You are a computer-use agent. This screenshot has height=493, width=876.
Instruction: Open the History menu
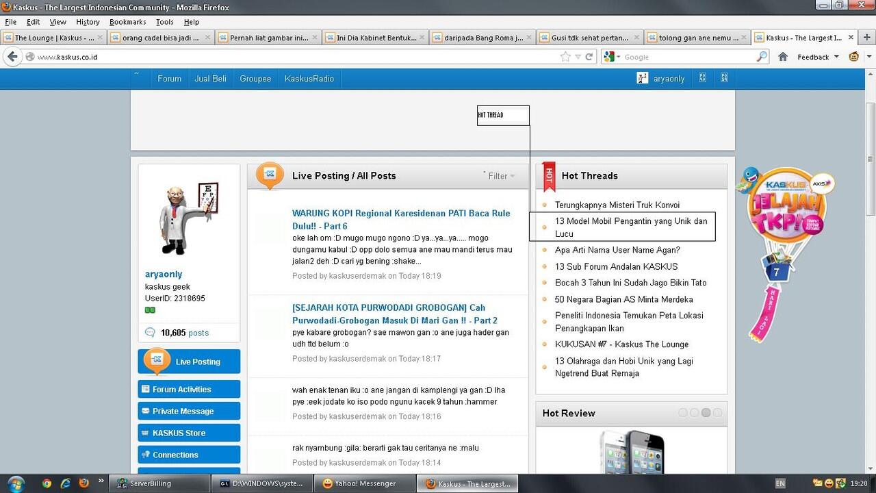(x=88, y=22)
